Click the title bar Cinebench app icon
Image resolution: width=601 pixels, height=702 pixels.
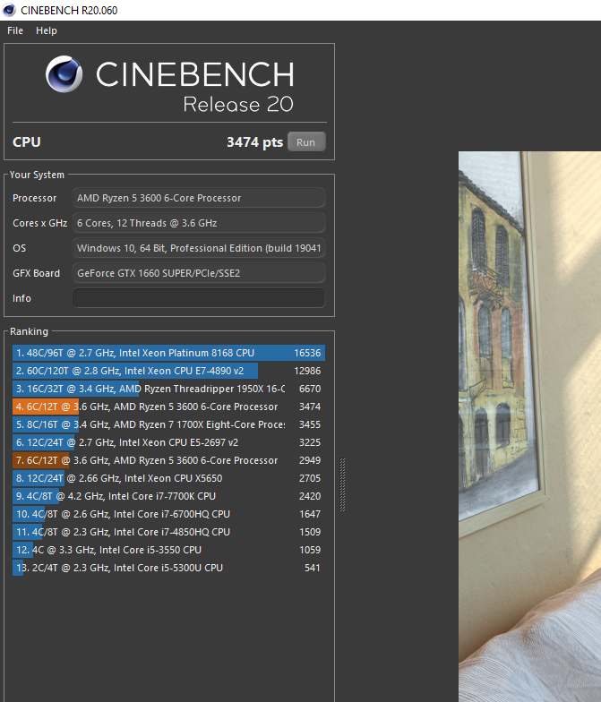pyautogui.click(x=9, y=10)
